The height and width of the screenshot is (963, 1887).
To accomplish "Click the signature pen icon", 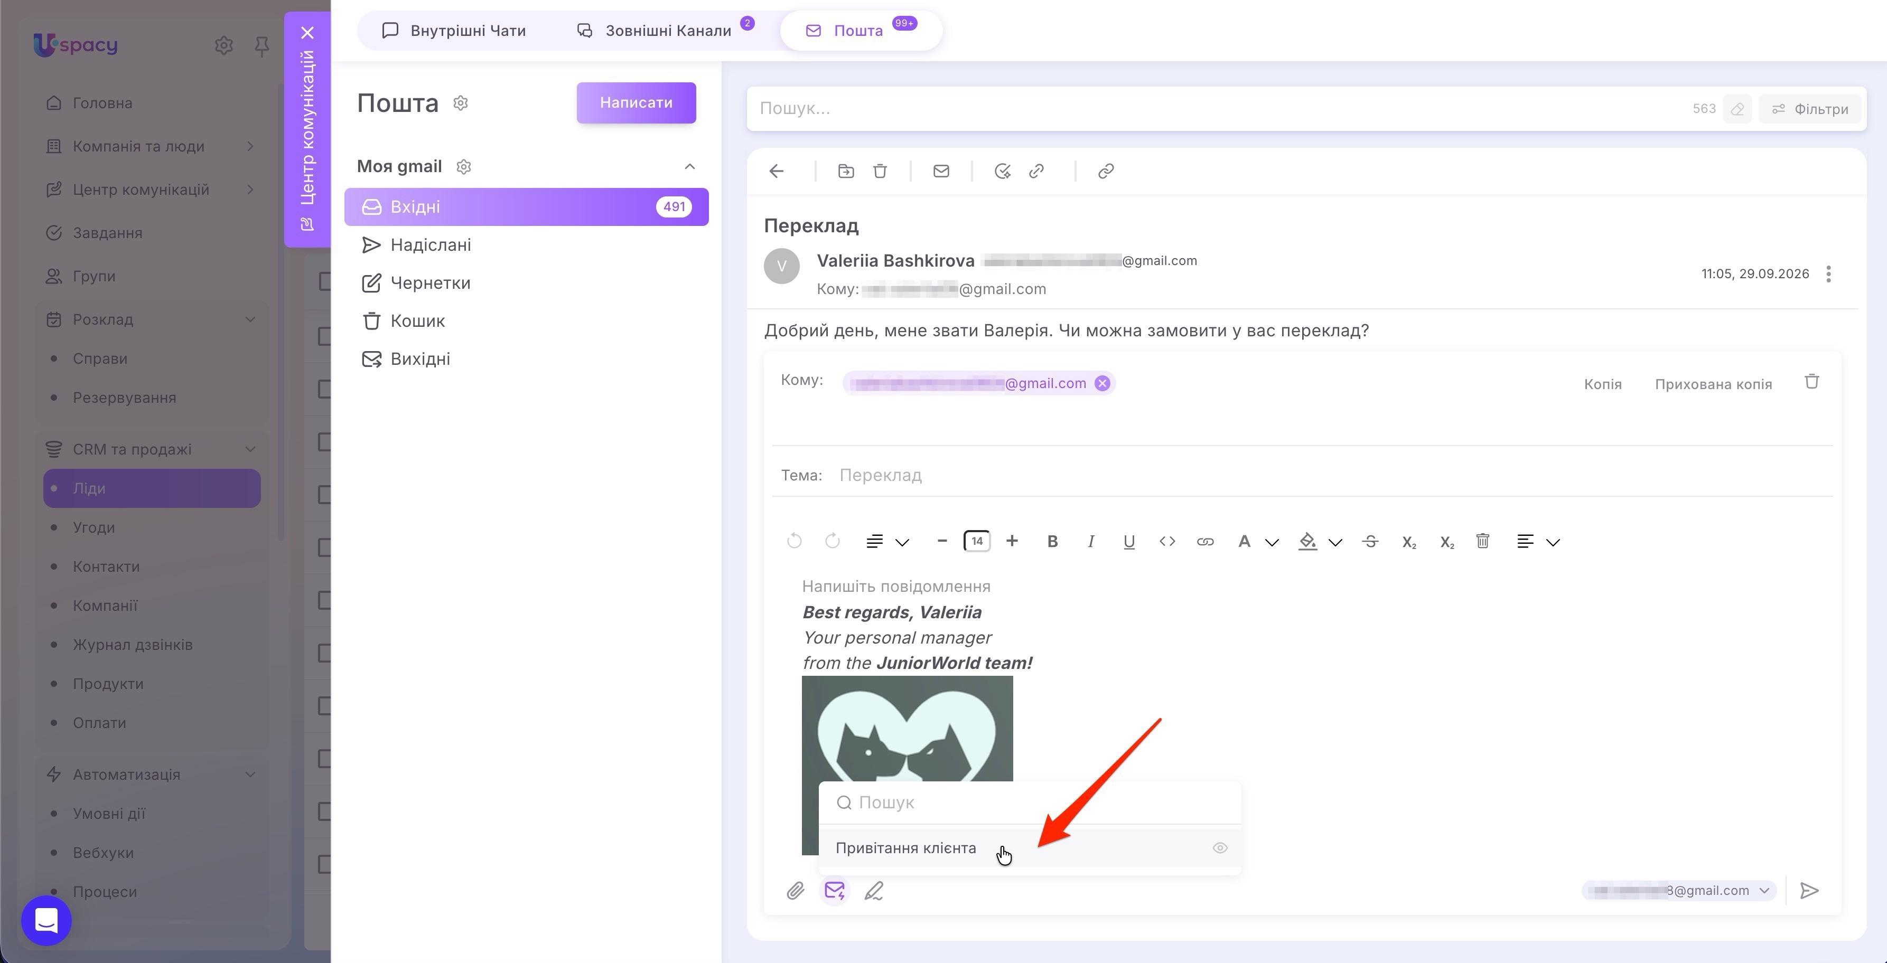I will pyautogui.click(x=874, y=891).
